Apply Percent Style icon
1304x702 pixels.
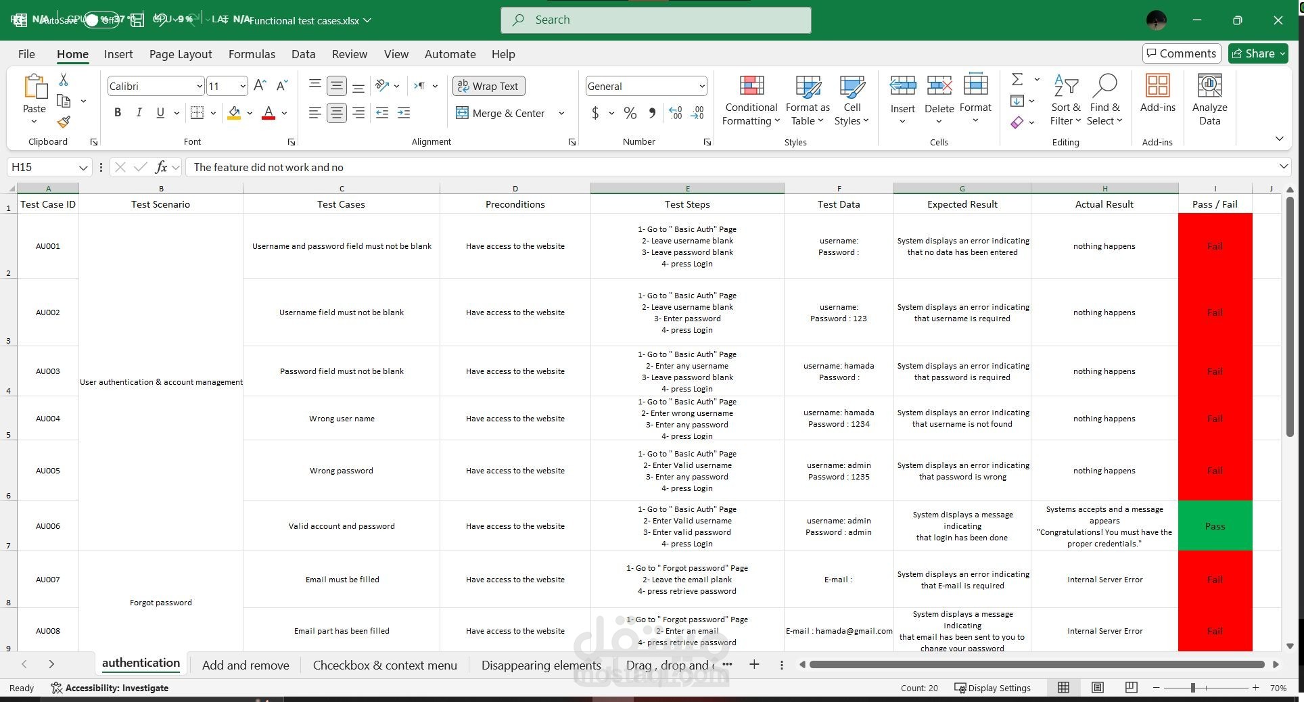[630, 113]
